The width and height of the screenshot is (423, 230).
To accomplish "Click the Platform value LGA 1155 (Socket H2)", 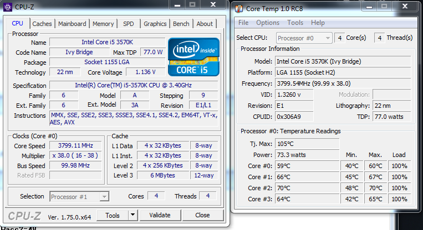I will point(343,72).
